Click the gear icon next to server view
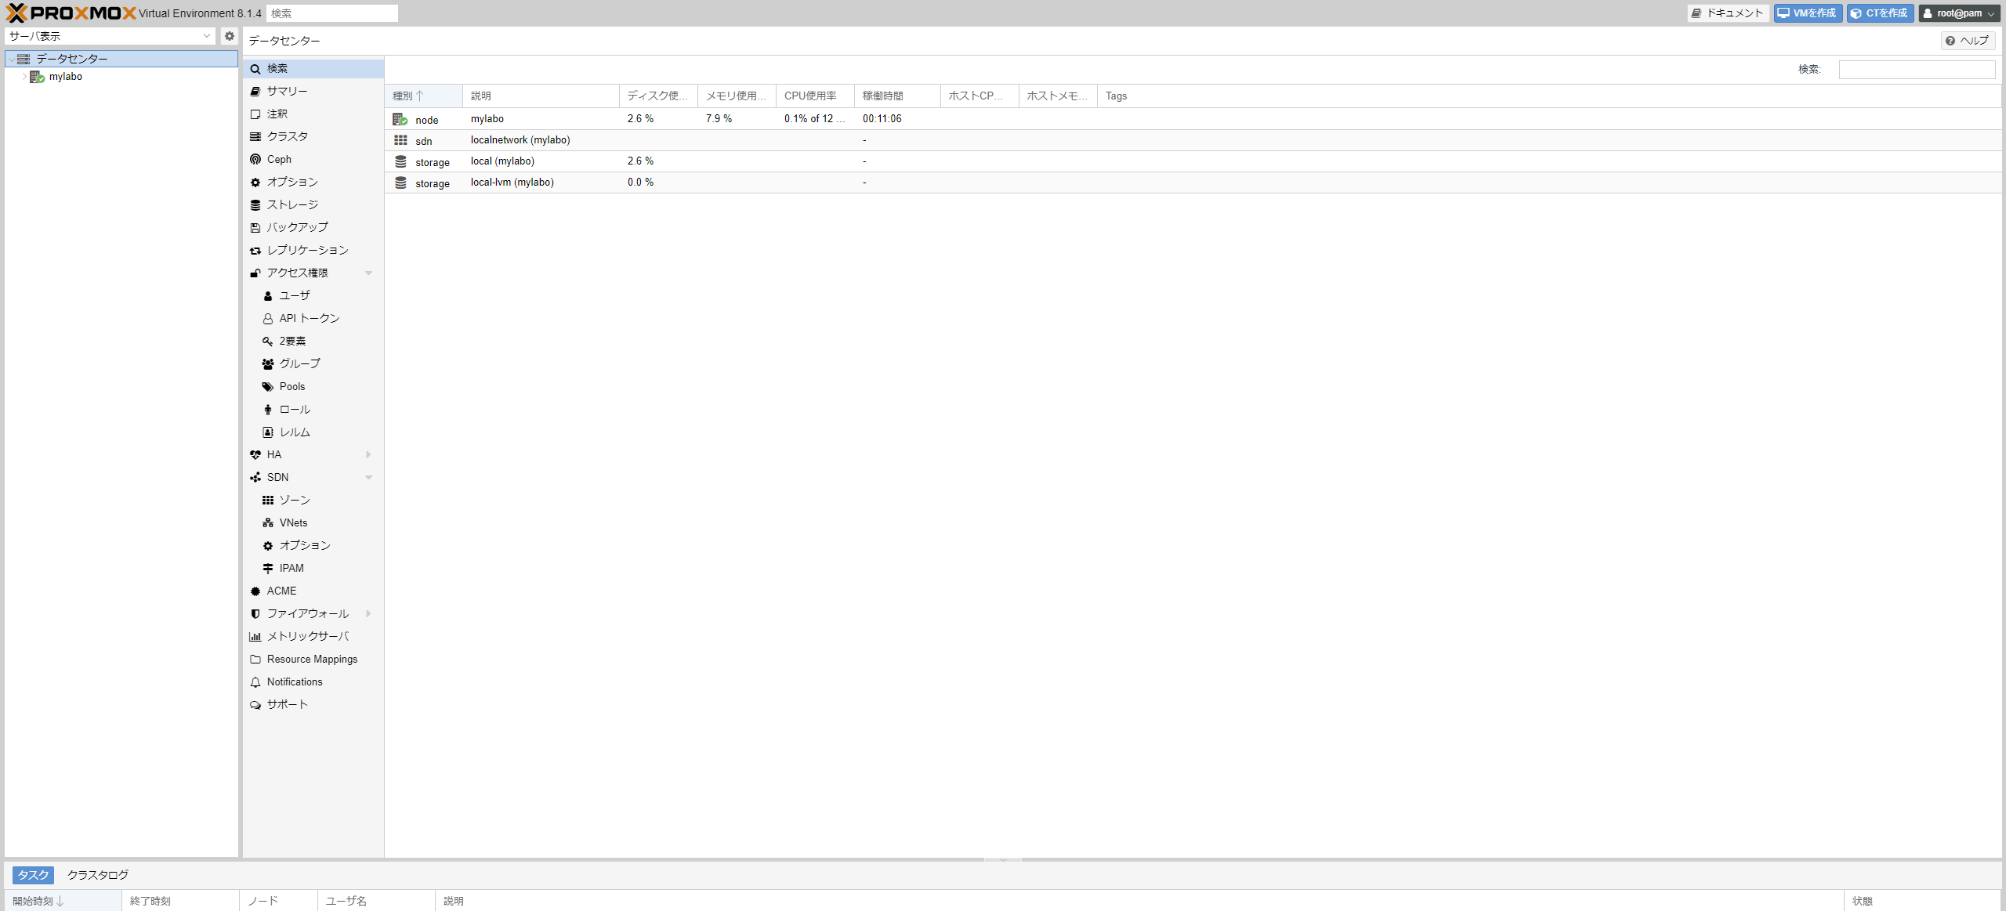This screenshot has width=2006, height=911. pos(229,36)
